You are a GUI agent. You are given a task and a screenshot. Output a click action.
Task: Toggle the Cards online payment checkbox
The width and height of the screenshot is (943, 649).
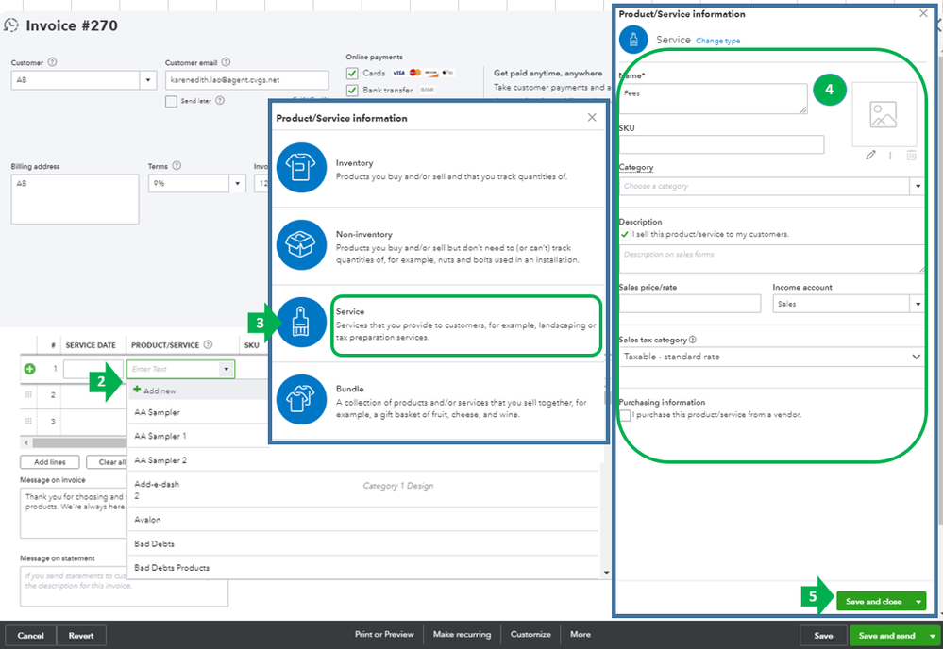tap(352, 74)
